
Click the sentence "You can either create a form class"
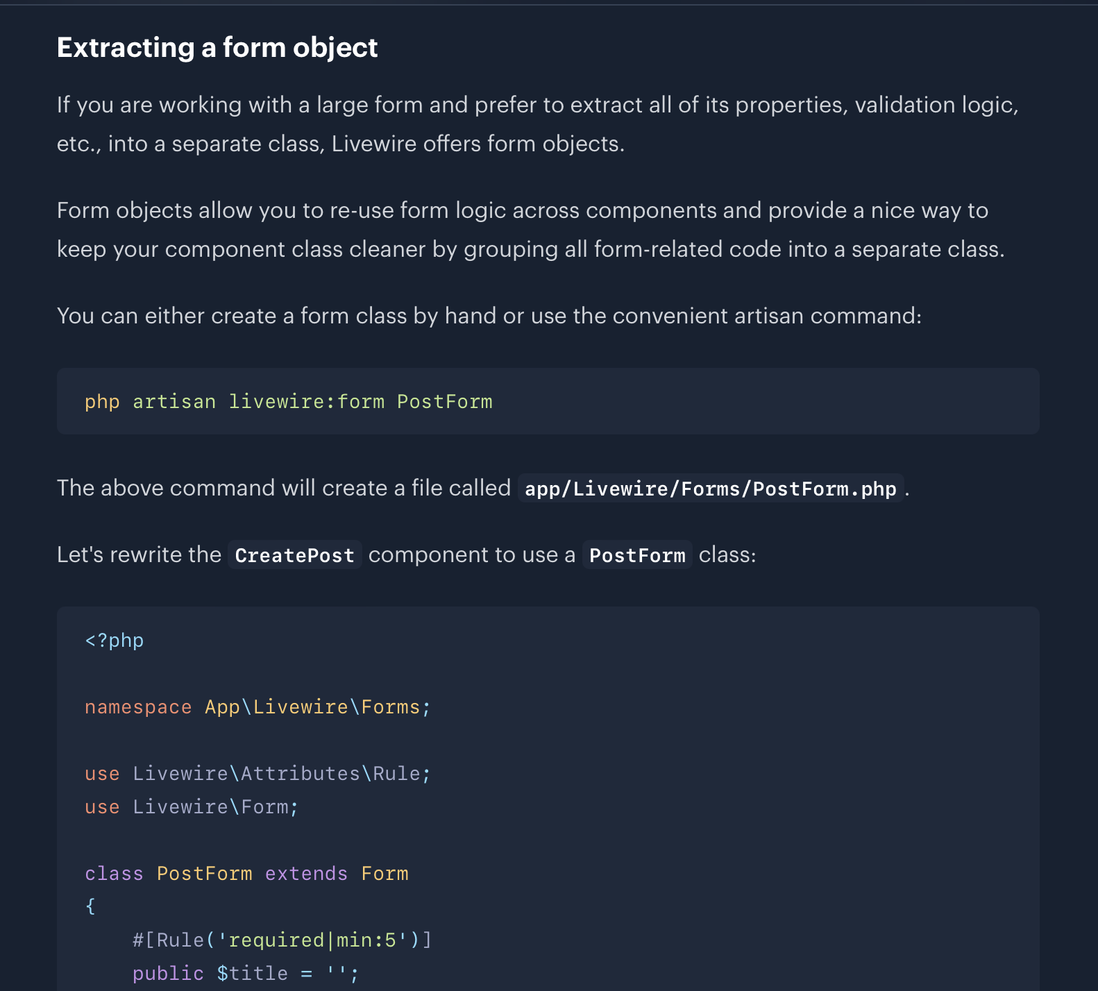pos(489,316)
